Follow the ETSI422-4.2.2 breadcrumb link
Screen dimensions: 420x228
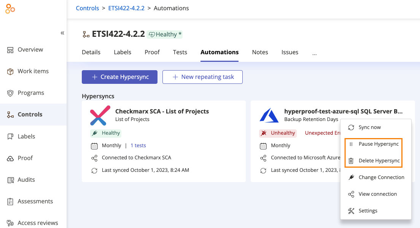pos(126,8)
